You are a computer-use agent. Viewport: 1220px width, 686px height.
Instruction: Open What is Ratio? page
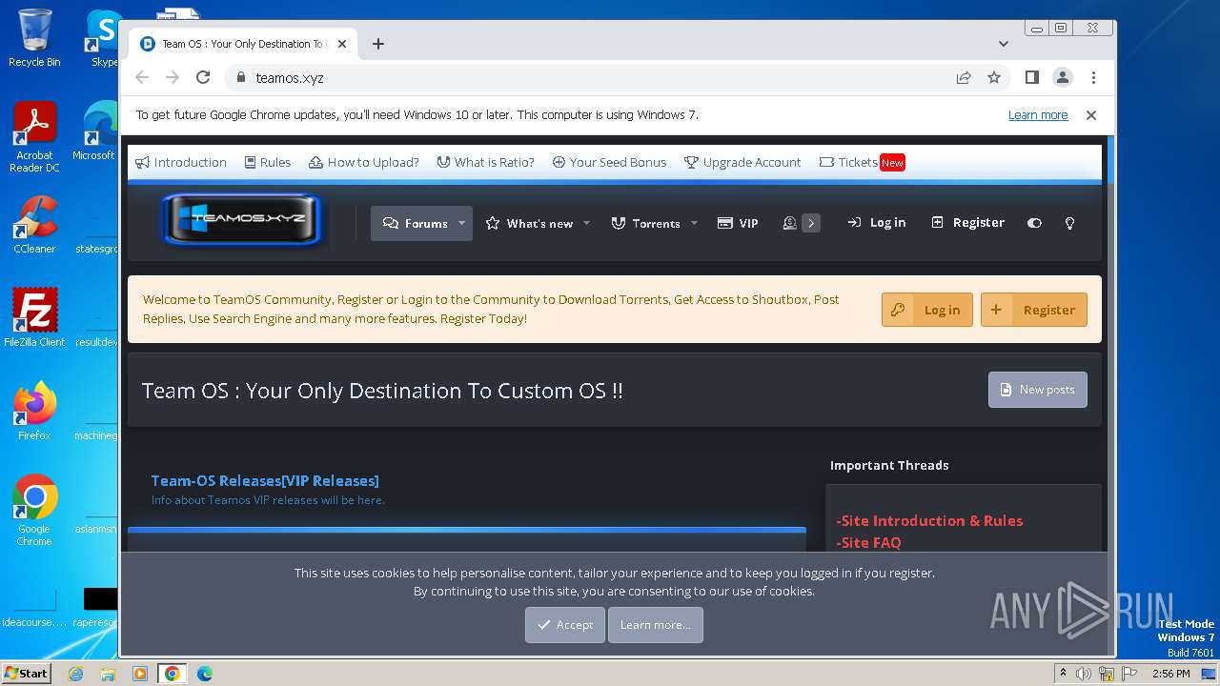coord(485,162)
